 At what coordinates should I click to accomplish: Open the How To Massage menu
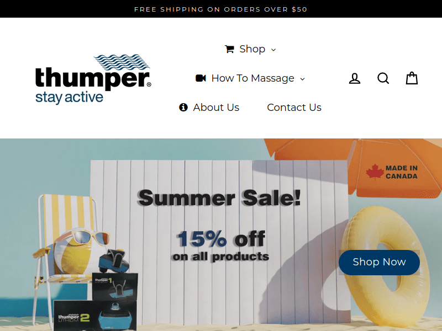pos(250,78)
